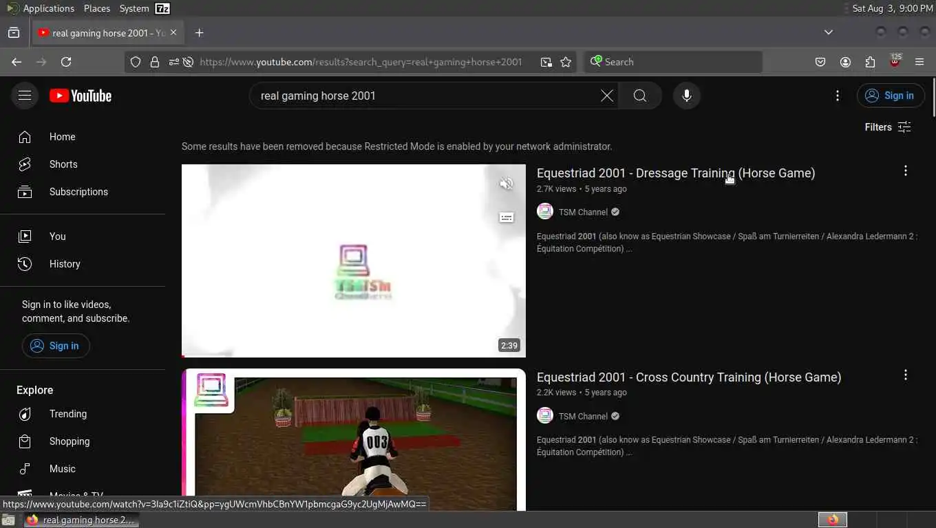Open Home in the sidebar

point(83,137)
